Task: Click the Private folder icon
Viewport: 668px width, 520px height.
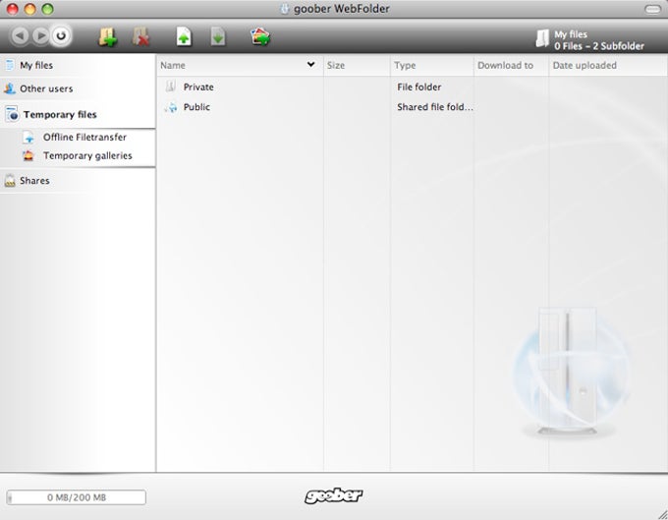Action: pos(171,87)
